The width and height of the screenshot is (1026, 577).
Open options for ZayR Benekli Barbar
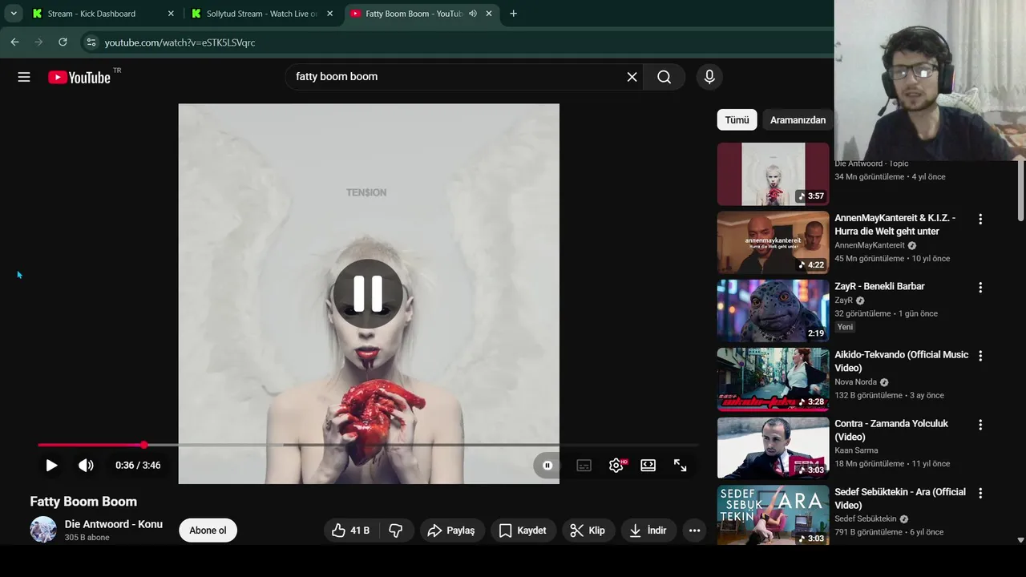(x=980, y=287)
